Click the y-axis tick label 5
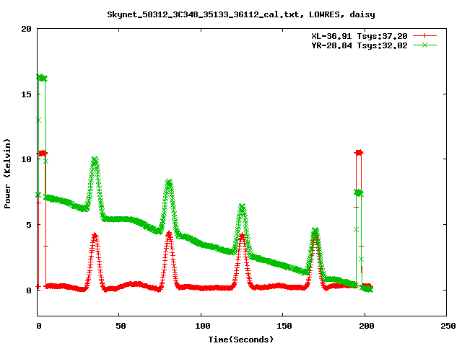This screenshot has width=462, height=346. click(29, 225)
